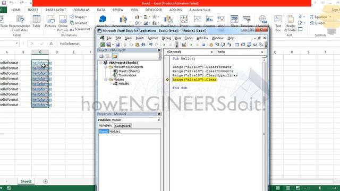Open Debug menu in VBA editor

coord(166,38)
